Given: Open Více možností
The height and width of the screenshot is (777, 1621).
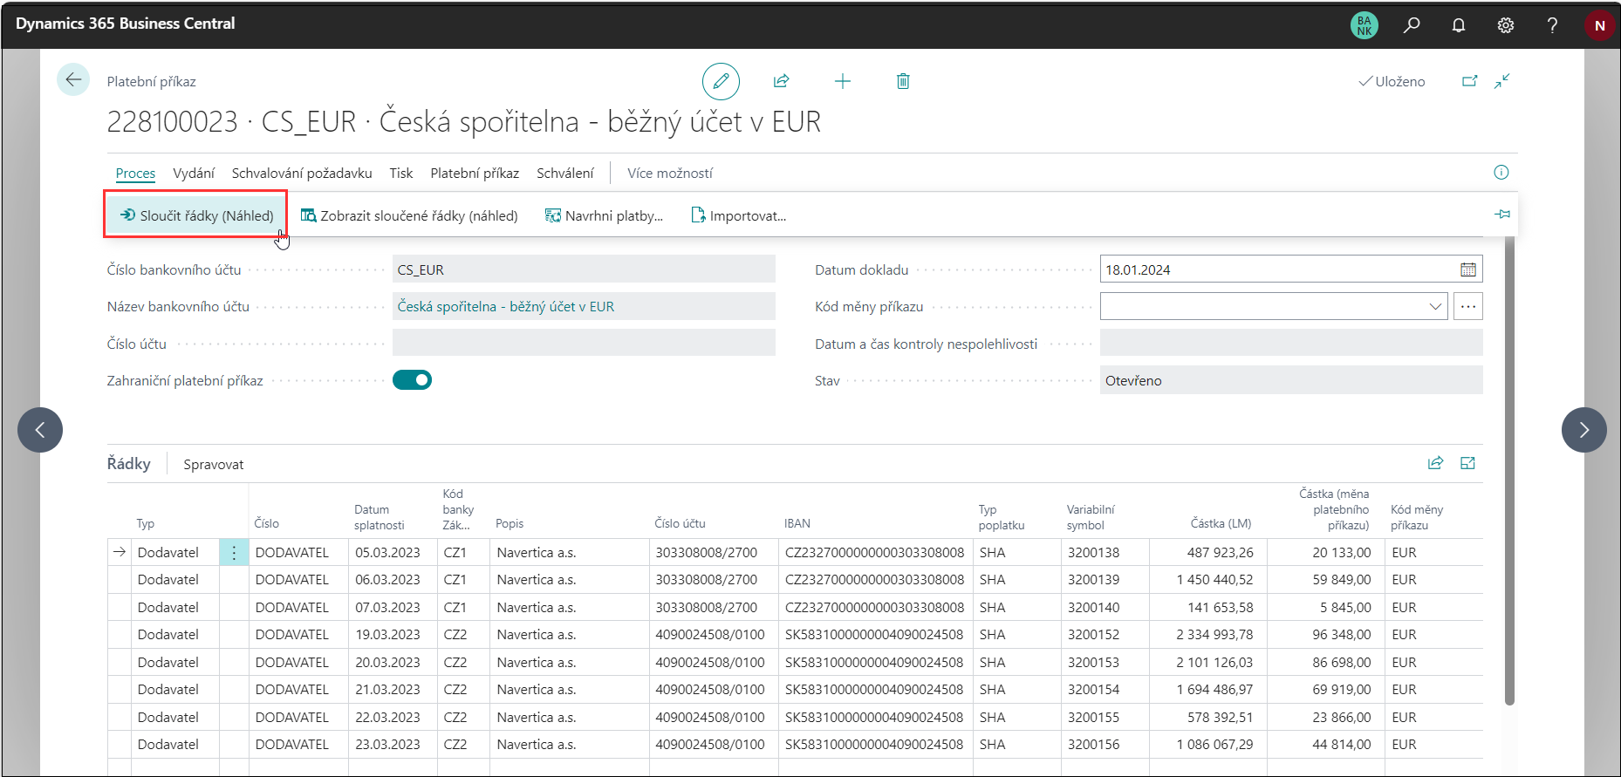Looking at the screenshot, I should click(670, 174).
